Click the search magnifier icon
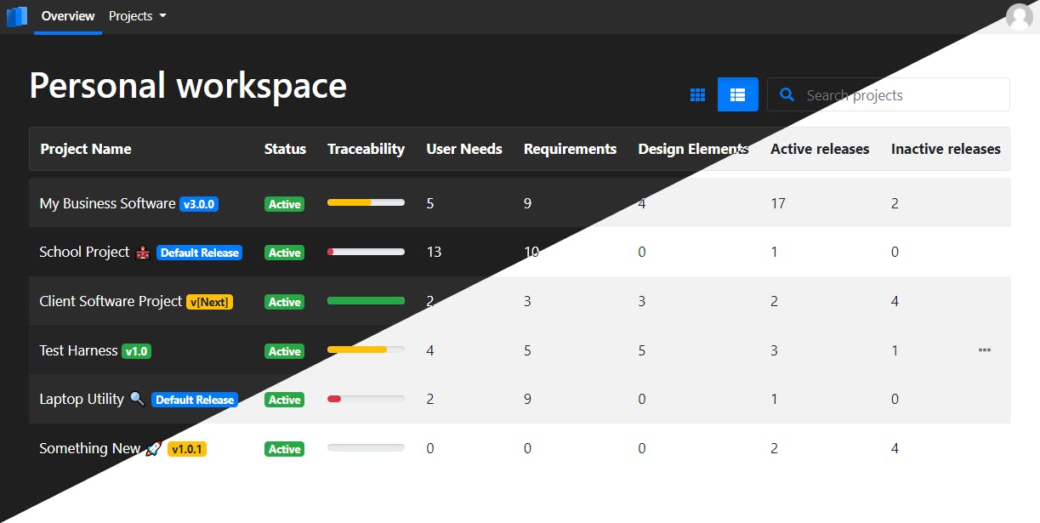Viewport: 1040px width, 523px height. click(787, 95)
